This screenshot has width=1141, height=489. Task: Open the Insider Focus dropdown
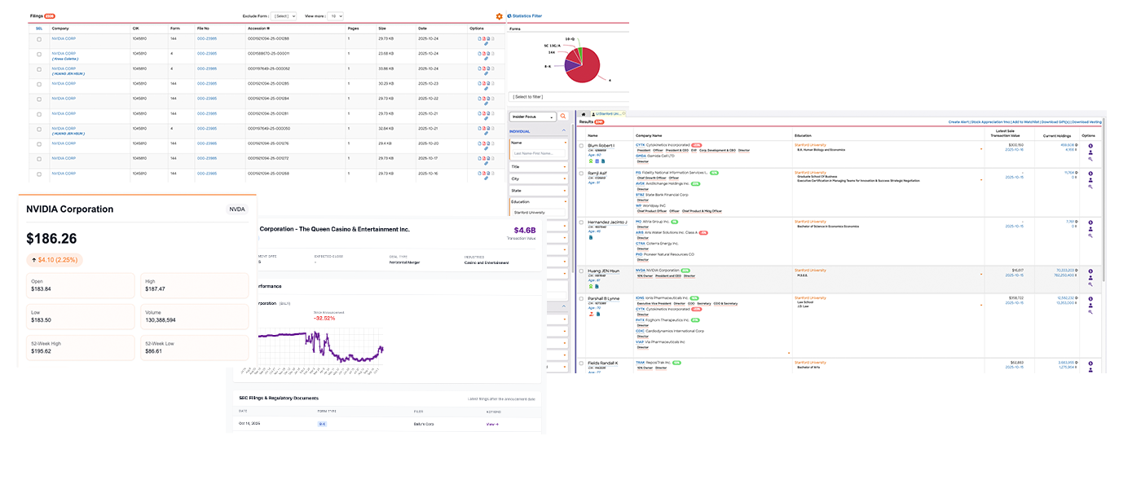point(534,117)
